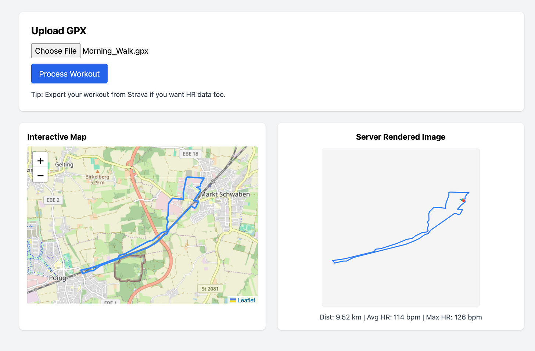Select the Upload GPX heading

coord(58,31)
